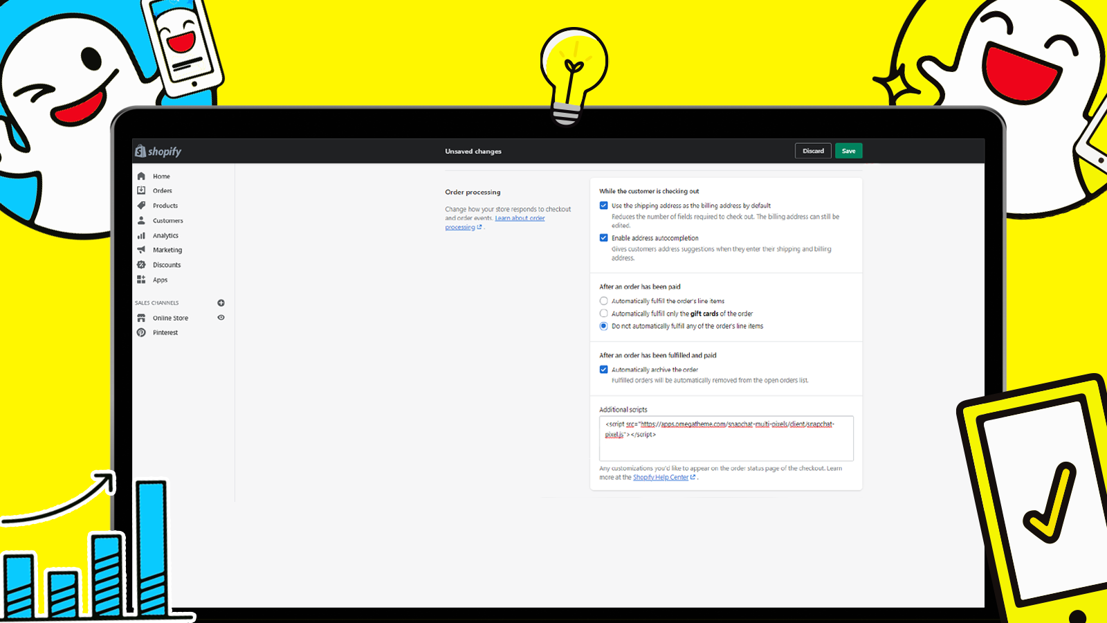Toggle Online Store visibility eye icon
Screen dimensions: 1107x623
(x=221, y=317)
